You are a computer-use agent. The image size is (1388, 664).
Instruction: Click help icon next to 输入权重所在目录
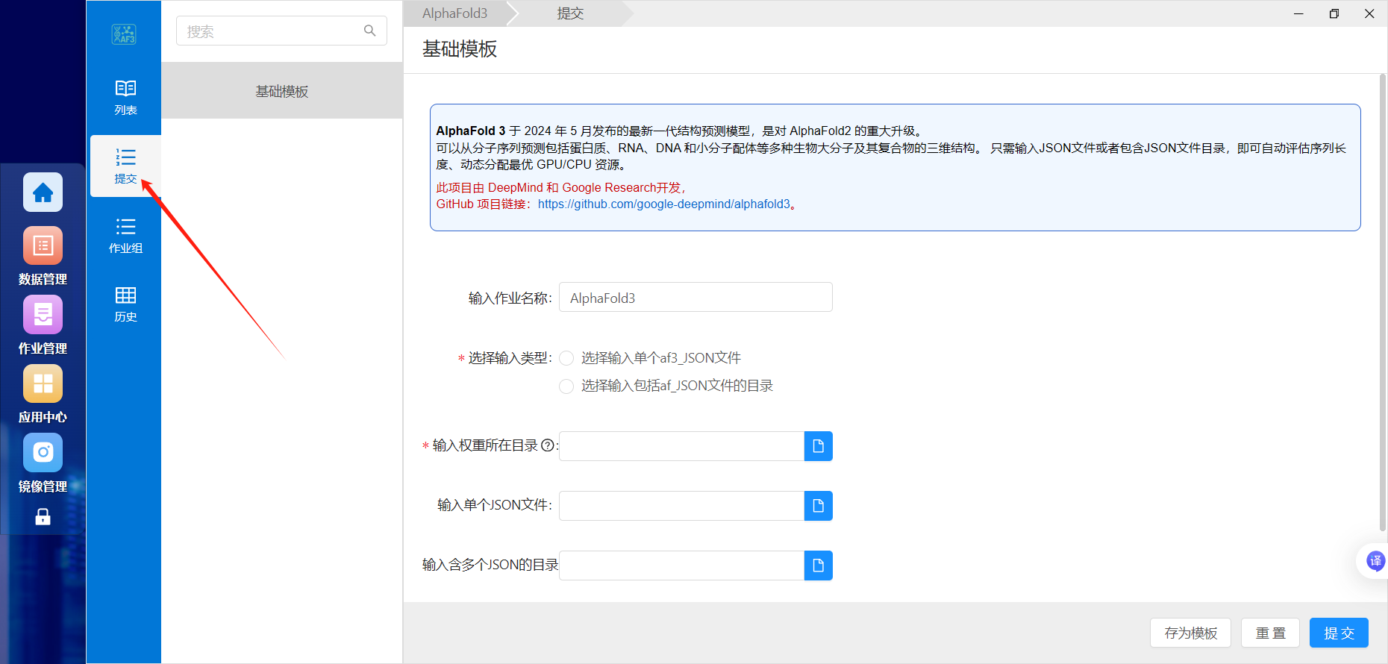point(548,445)
